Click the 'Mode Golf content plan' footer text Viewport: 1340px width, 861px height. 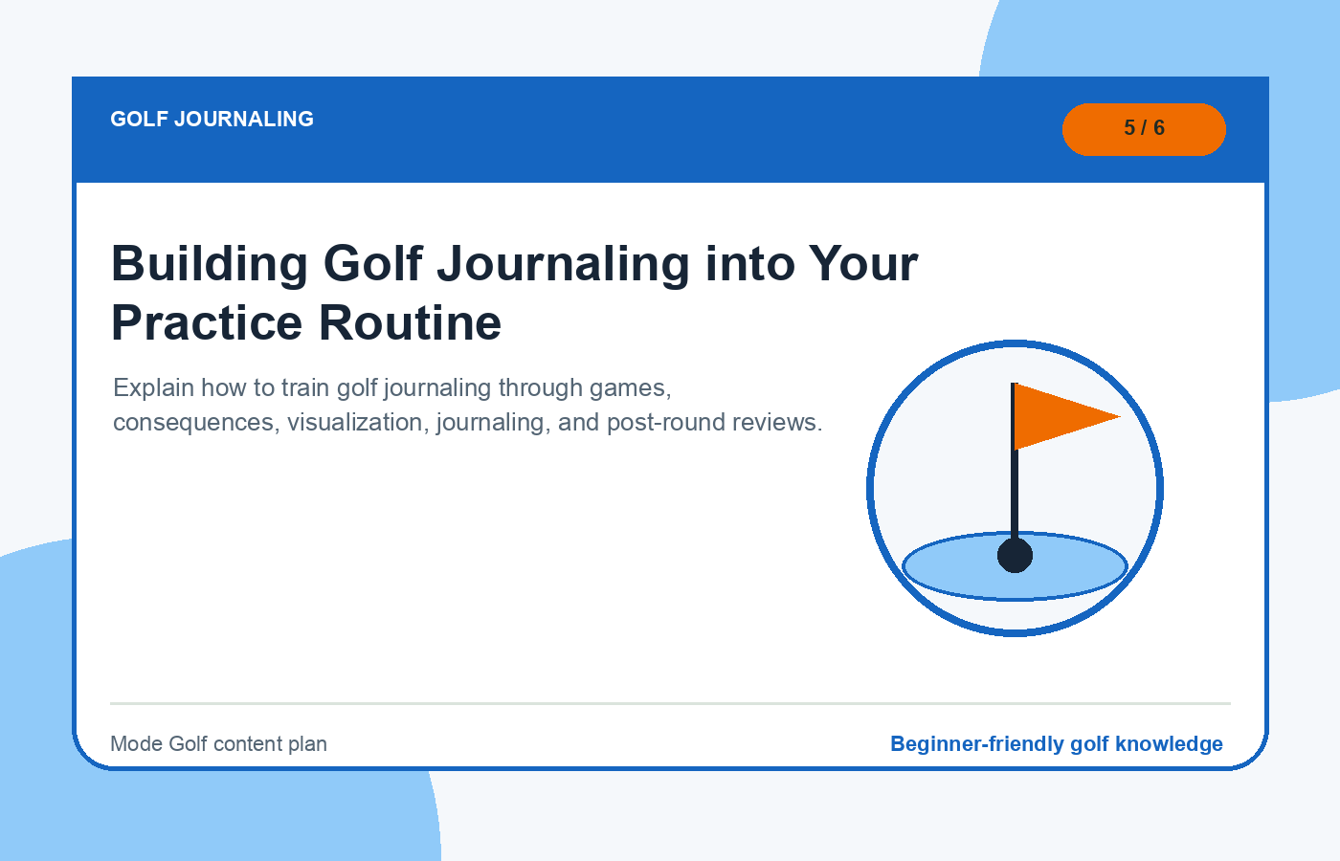pyautogui.click(x=218, y=743)
